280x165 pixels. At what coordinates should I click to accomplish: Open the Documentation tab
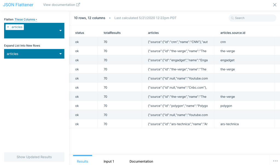coord(141,161)
